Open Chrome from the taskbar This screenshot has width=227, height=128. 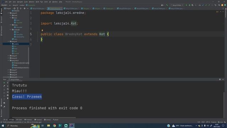(x=54, y=126)
